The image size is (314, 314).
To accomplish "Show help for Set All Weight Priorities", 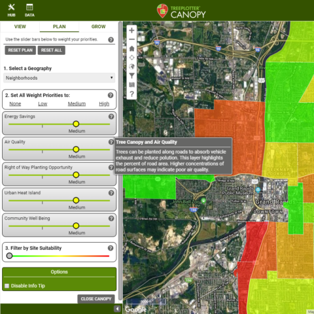I will coord(111,96).
